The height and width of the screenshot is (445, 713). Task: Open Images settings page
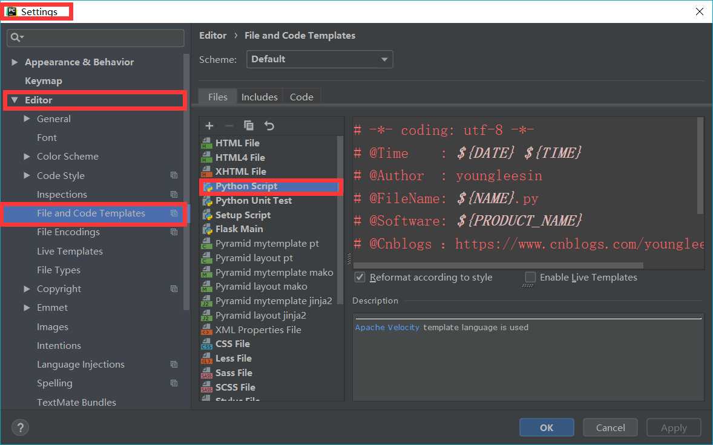52,327
